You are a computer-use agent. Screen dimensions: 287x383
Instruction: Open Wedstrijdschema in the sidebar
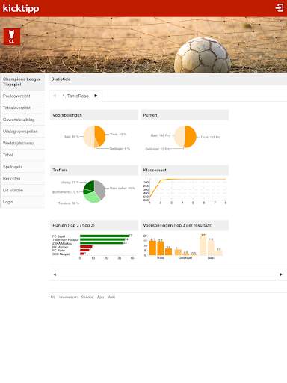22,143
